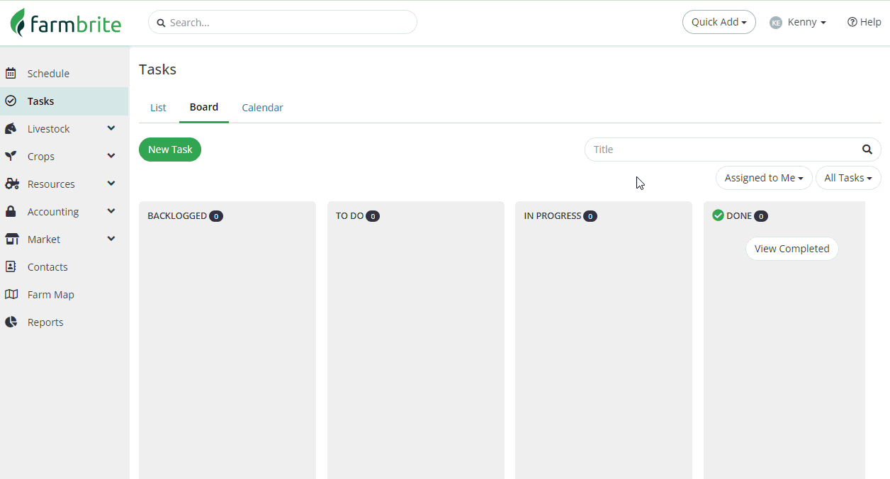This screenshot has width=890, height=479.
Task: Switch to the Calendar tab
Action: 262,108
